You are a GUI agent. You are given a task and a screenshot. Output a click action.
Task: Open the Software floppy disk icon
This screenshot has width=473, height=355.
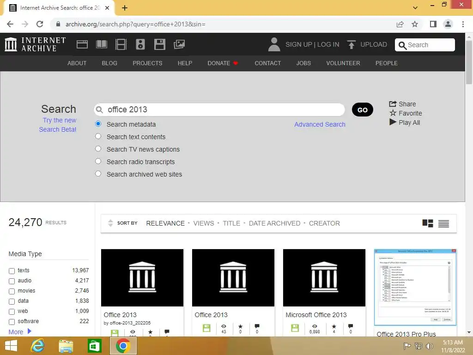[159, 44]
